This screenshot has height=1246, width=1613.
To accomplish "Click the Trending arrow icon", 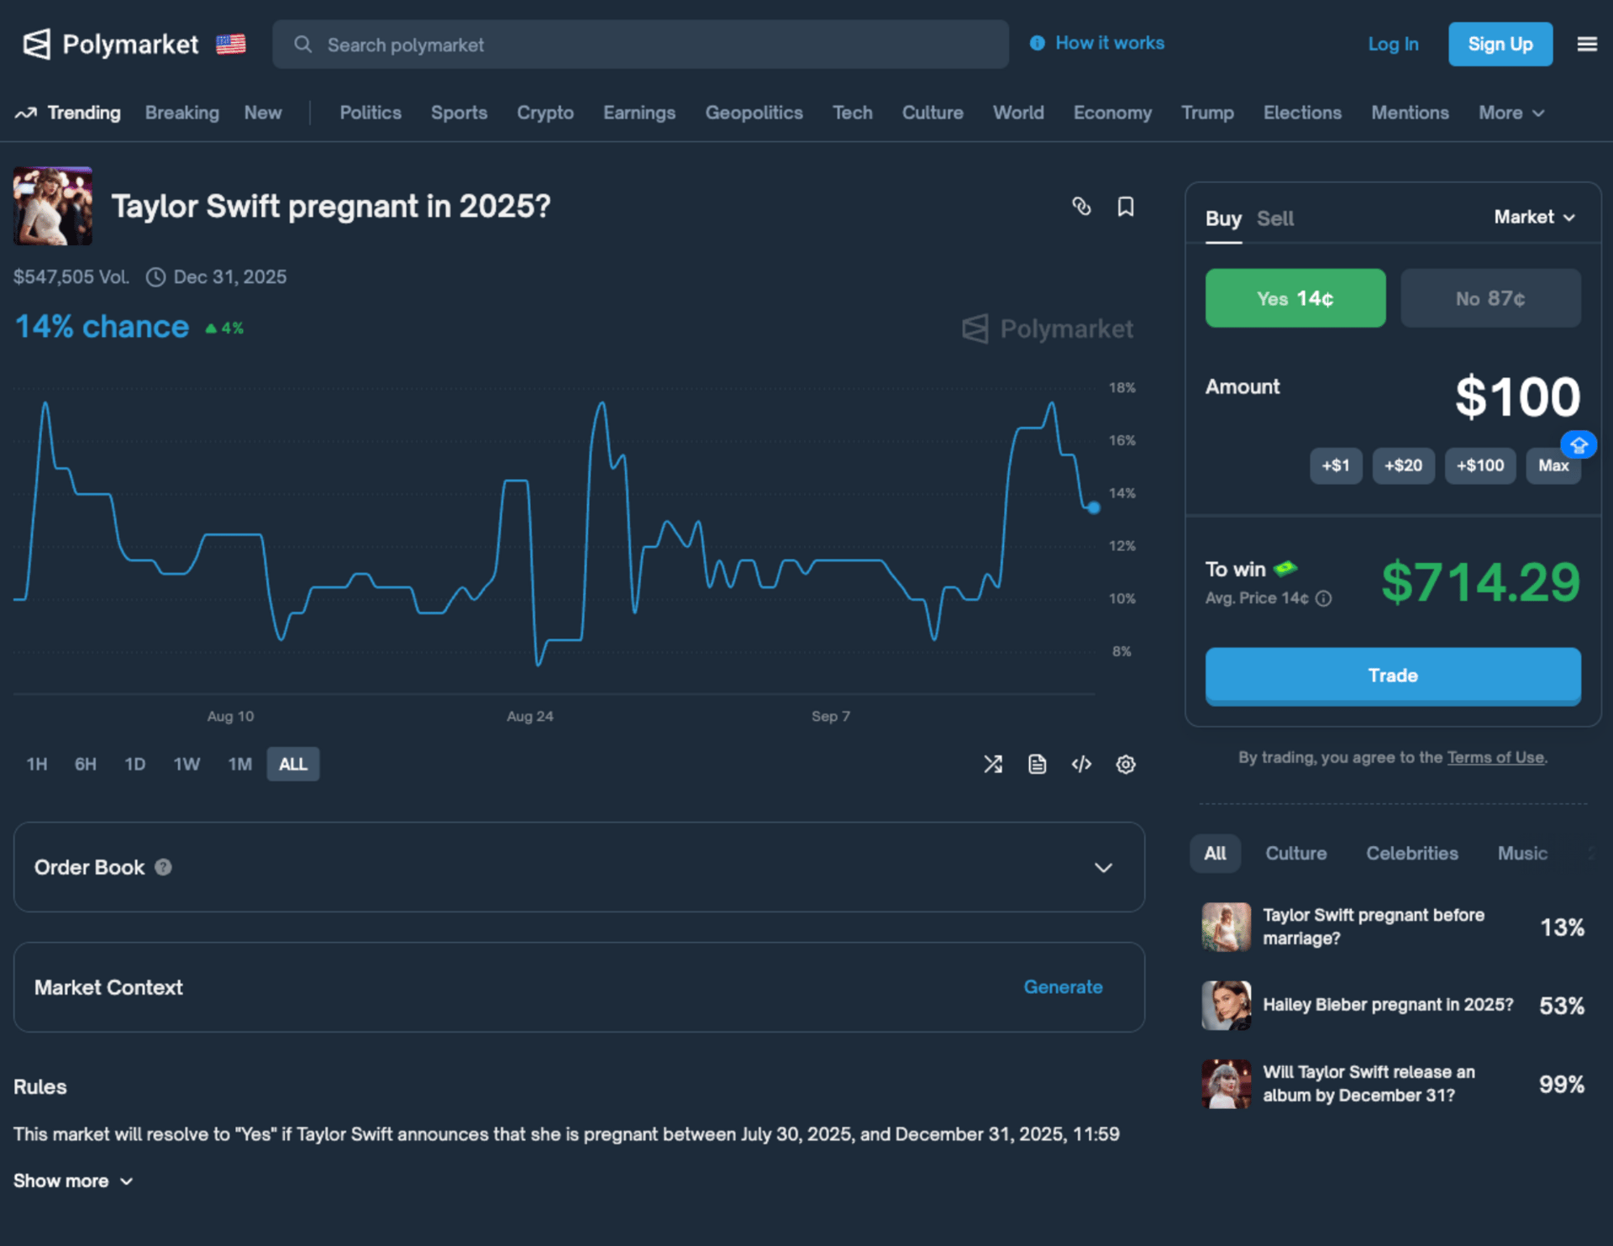I will pos(25,113).
